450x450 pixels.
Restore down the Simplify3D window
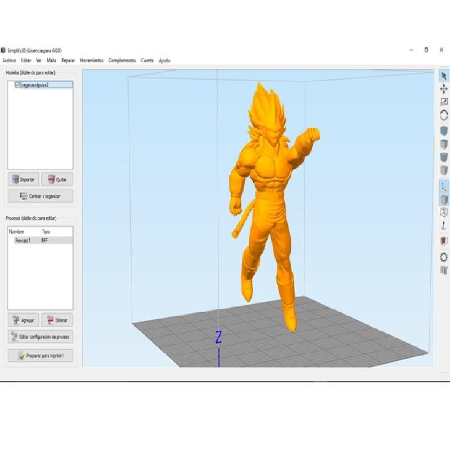(x=426, y=50)
